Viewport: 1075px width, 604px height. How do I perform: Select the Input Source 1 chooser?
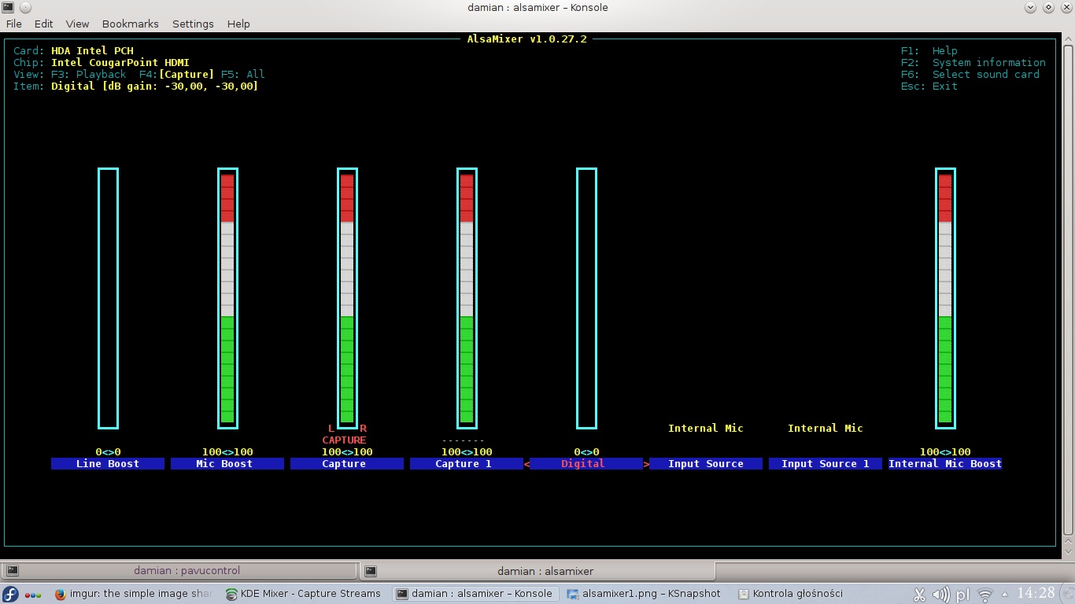825,464
